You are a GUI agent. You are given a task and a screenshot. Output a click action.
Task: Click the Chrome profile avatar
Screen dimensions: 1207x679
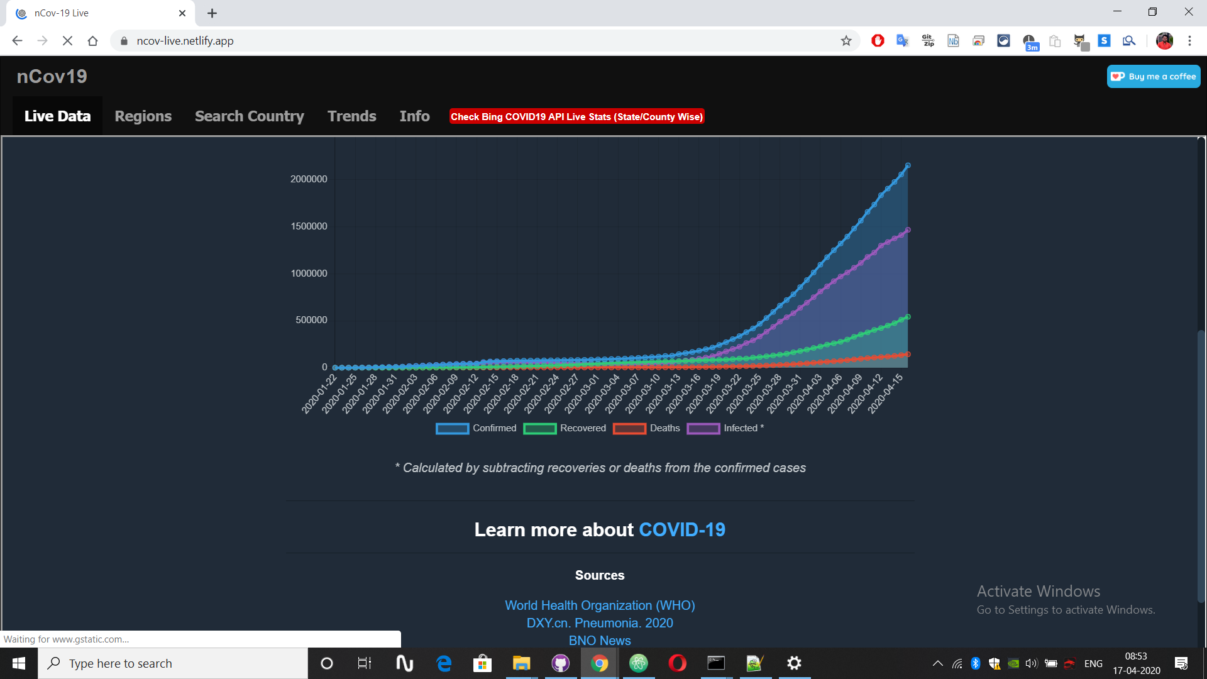(x=1165, y=40)
